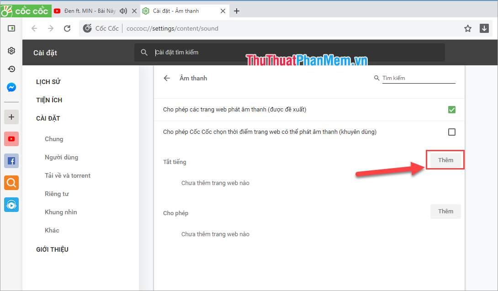Add a new sidebar shortcut with the plus icon
The width and height of the screenshot is (498, 291).
pyautogui.click(x=11, y=116)
